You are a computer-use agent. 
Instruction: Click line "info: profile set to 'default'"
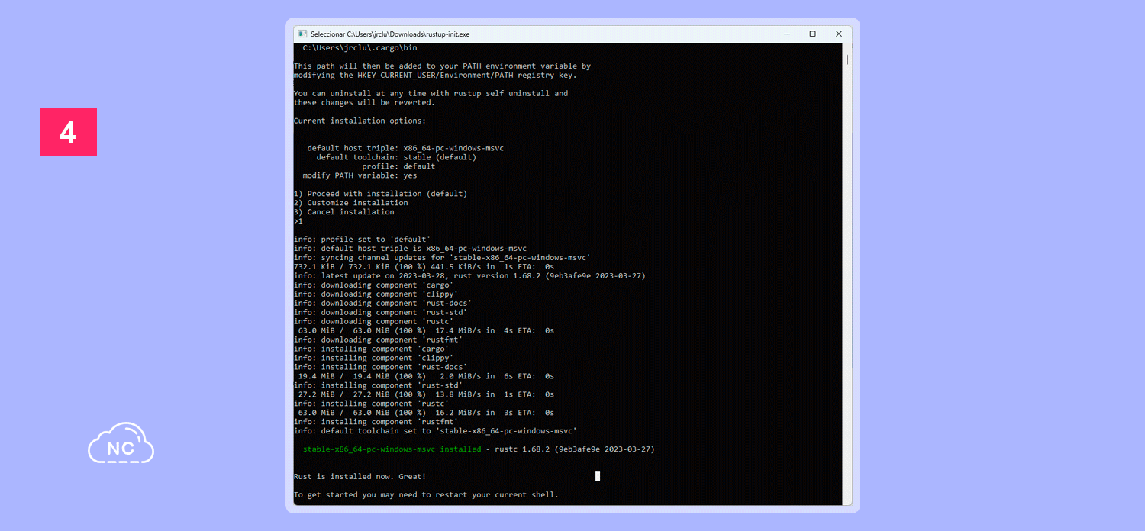click(x=362, y=240)
